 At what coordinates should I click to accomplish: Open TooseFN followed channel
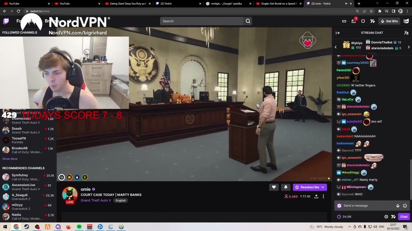[x=28, y=140]
